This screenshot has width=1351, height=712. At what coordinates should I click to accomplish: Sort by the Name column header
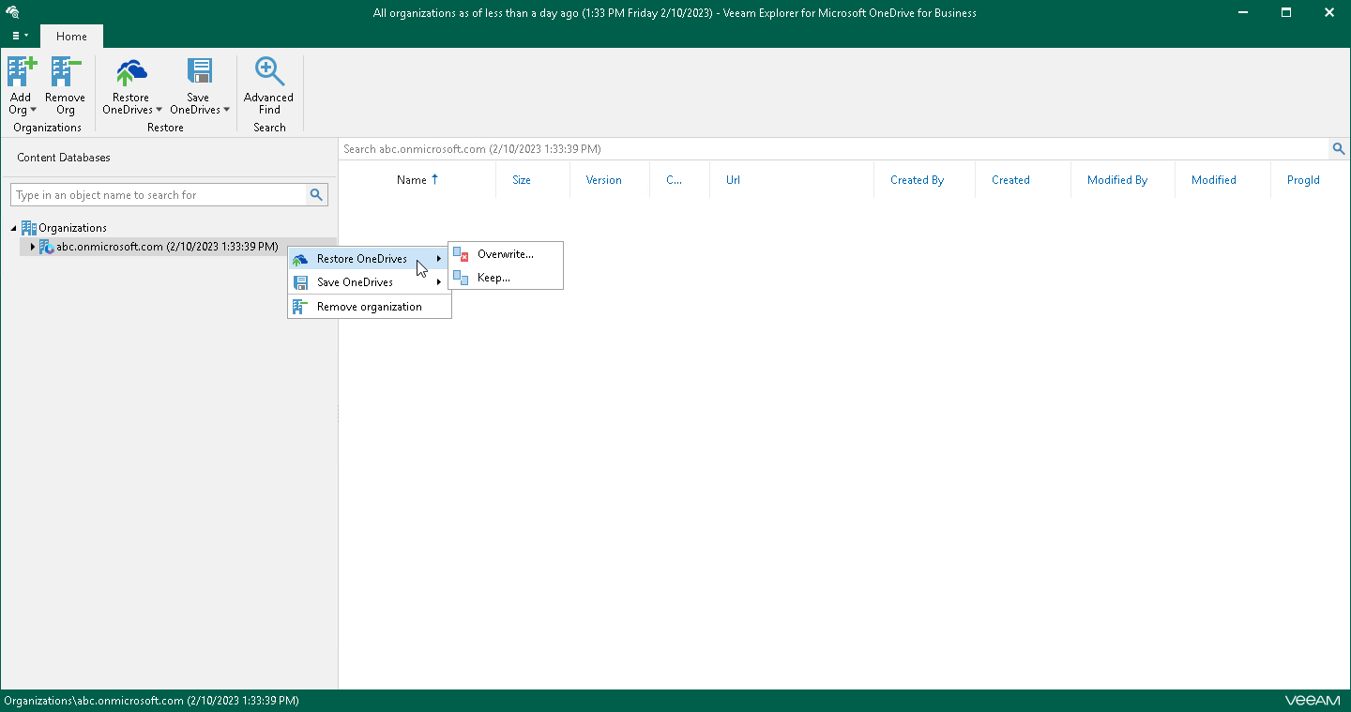(x=417, y=180)
